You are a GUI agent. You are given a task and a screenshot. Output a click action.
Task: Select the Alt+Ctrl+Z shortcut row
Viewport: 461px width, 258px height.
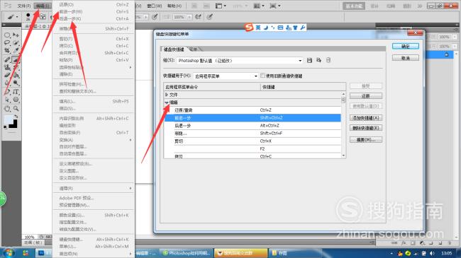coord(252,126)
